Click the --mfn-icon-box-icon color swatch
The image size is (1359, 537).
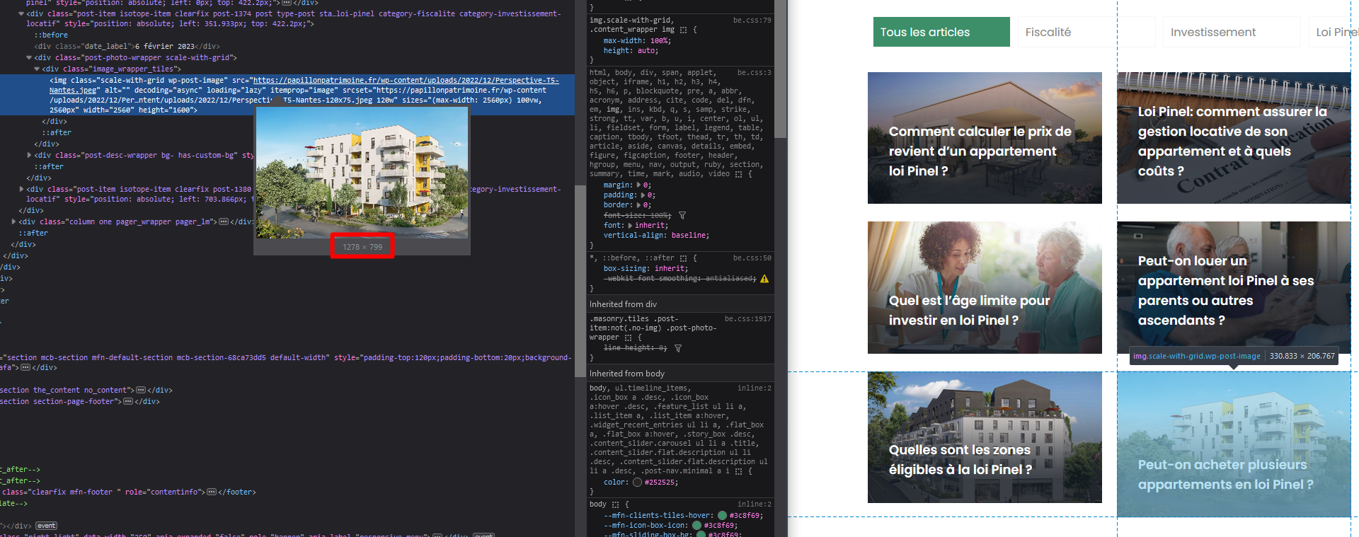click(696, 526)
